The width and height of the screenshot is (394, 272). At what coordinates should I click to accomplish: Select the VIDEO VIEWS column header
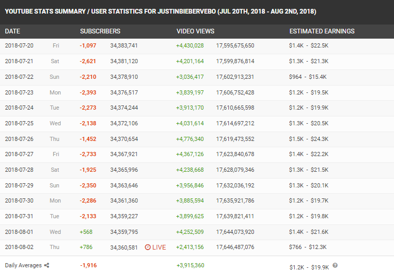tap(195, 31)
